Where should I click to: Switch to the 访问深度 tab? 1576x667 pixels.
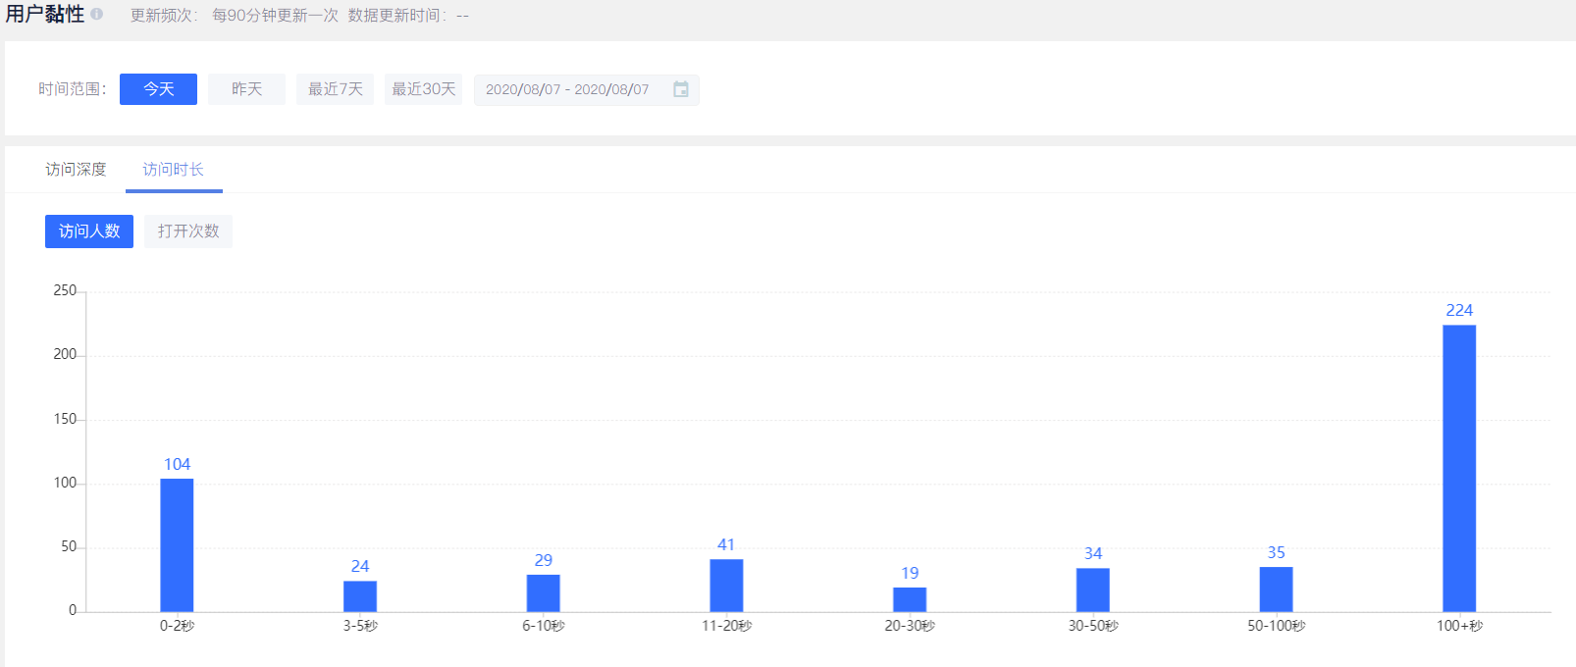pos(76,170)
